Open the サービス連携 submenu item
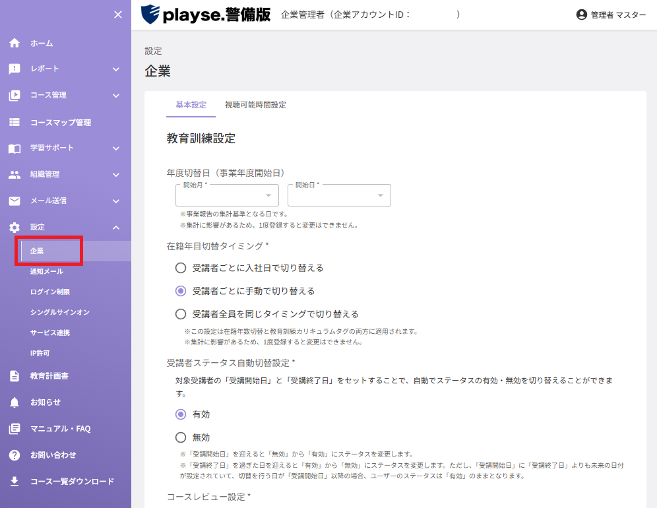 point(50,333)
